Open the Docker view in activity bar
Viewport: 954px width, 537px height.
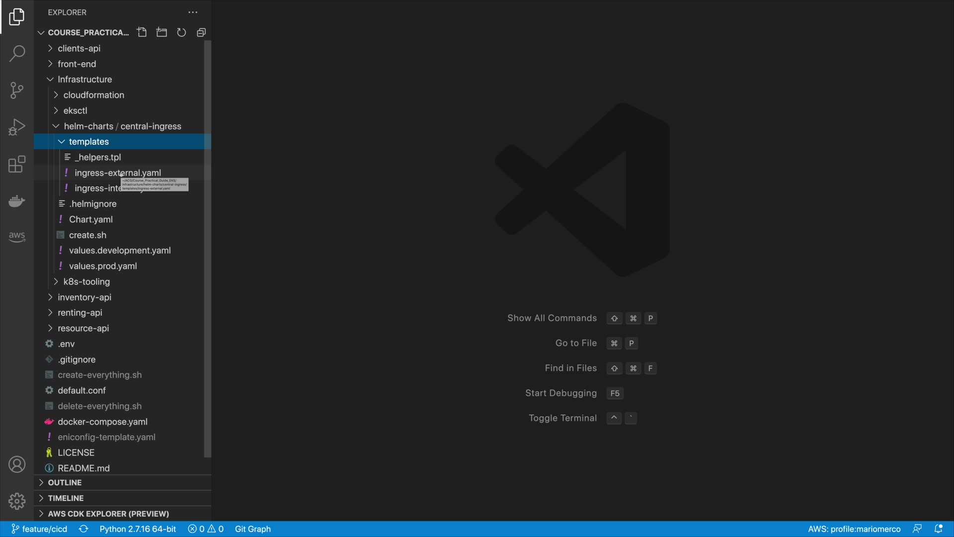17,201
